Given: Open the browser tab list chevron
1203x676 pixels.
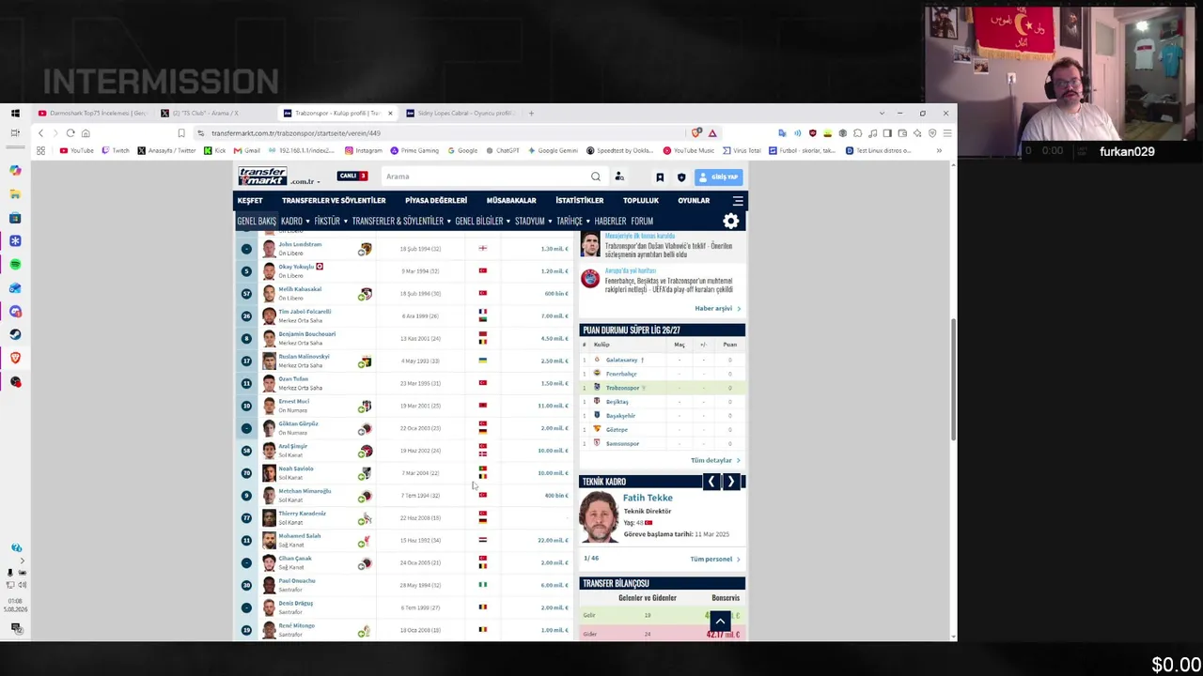Looking at the screenshot, I should [x=882, y=114].
